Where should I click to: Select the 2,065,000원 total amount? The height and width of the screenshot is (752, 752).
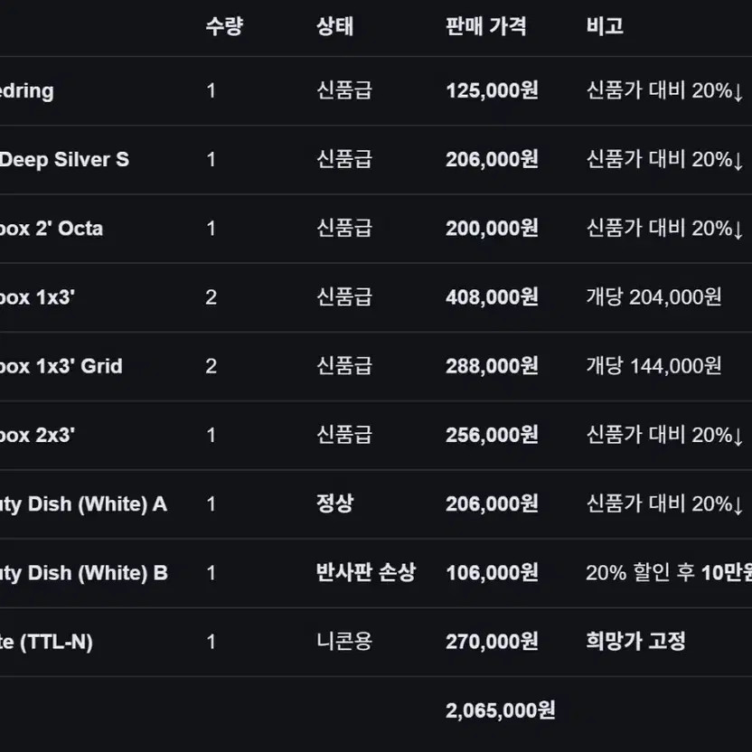[x=501, y=710]
